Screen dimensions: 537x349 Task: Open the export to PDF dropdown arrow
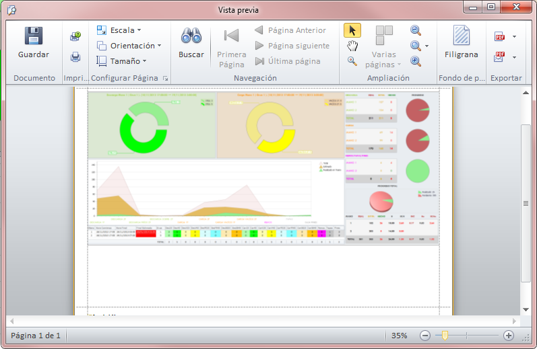pyautogui.click(x=514, y=37)
